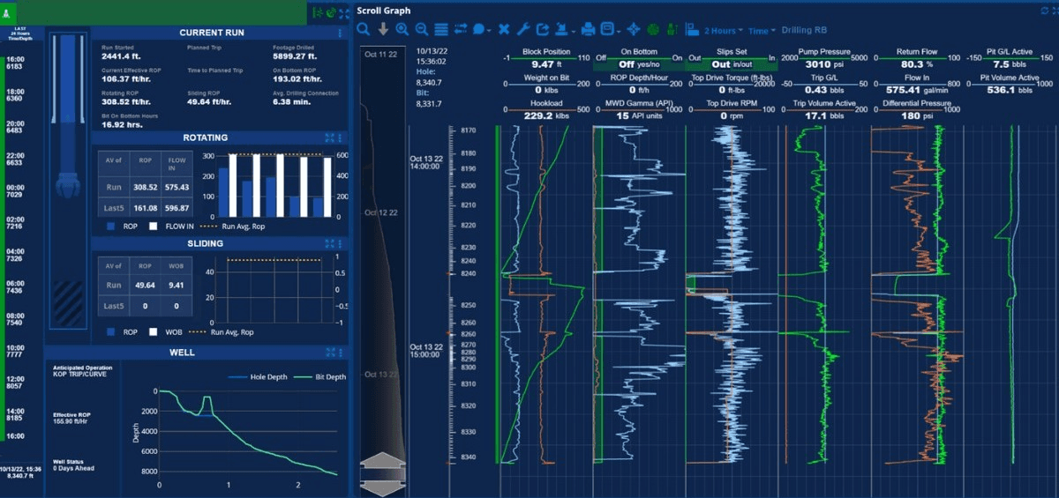The height and width of the screenshot is (498, 1059).
Task: Click the Pump Pressure gauge bar
Action: point(823,58)
